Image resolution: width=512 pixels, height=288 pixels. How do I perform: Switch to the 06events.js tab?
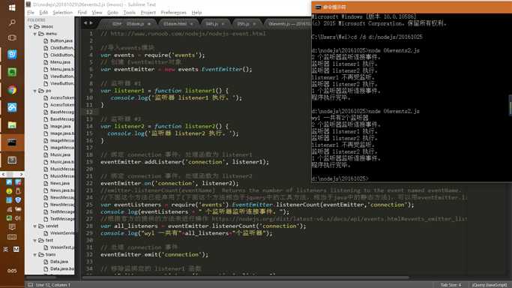(289, 24)
